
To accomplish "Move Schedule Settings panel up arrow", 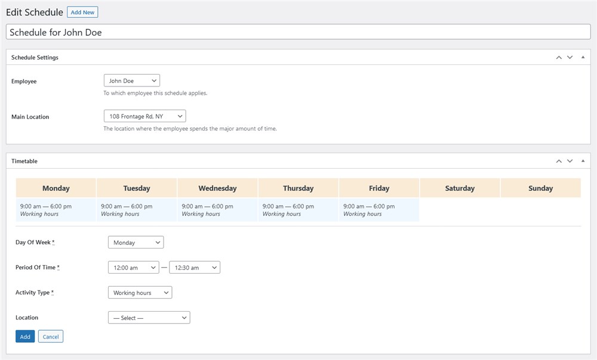I will (x=559, y=57).
